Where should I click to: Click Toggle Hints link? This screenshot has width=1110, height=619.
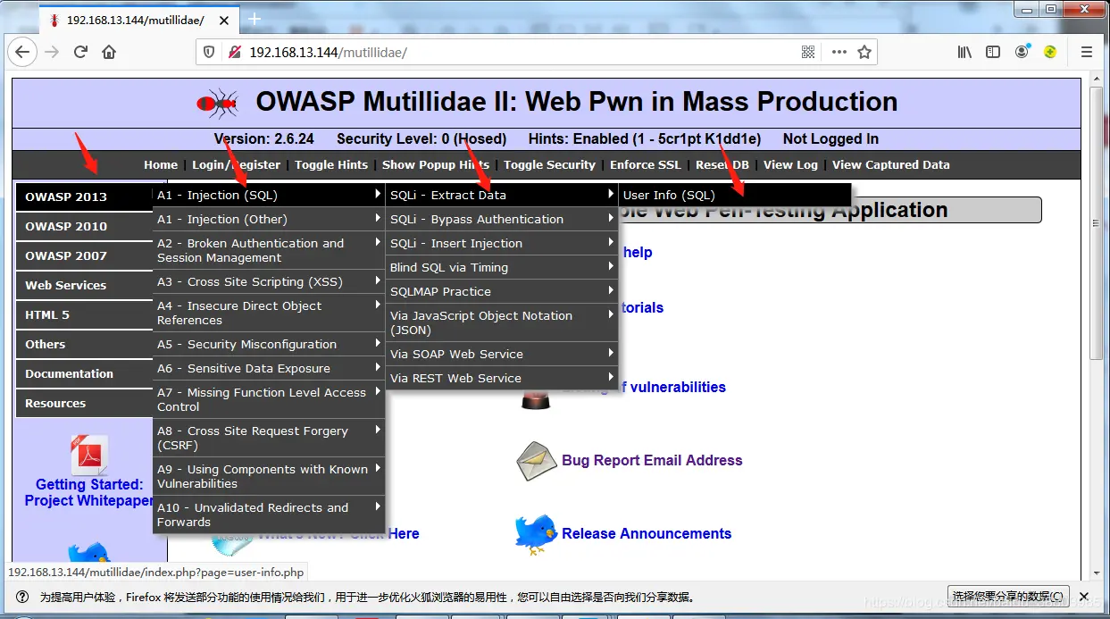pos(331,164)
